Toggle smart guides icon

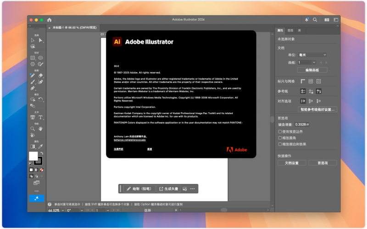click(x=318, y=91)
